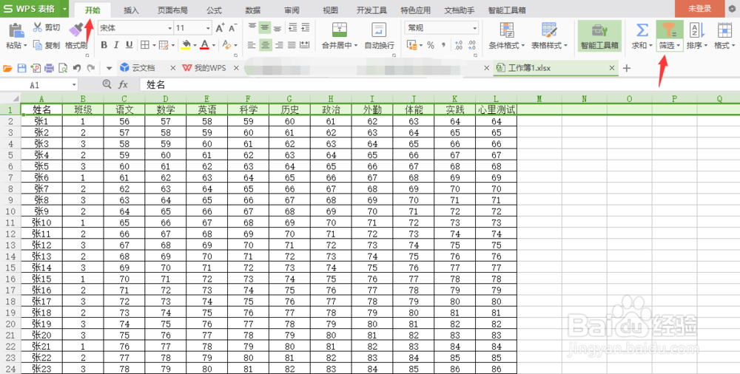740x374 pixels.
Task: Toggle italic formatting (I)
Action: (x=117, y=45)
